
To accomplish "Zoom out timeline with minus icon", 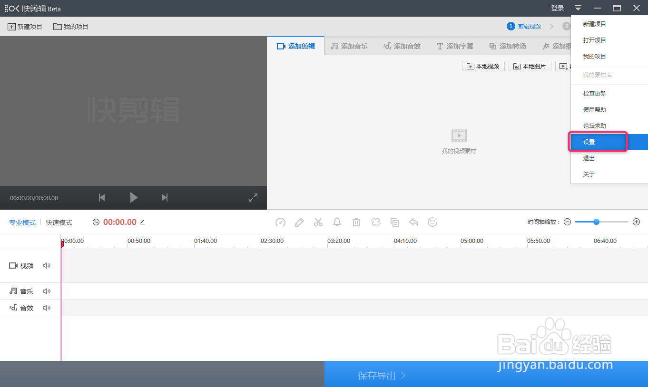I will (567, 222).
